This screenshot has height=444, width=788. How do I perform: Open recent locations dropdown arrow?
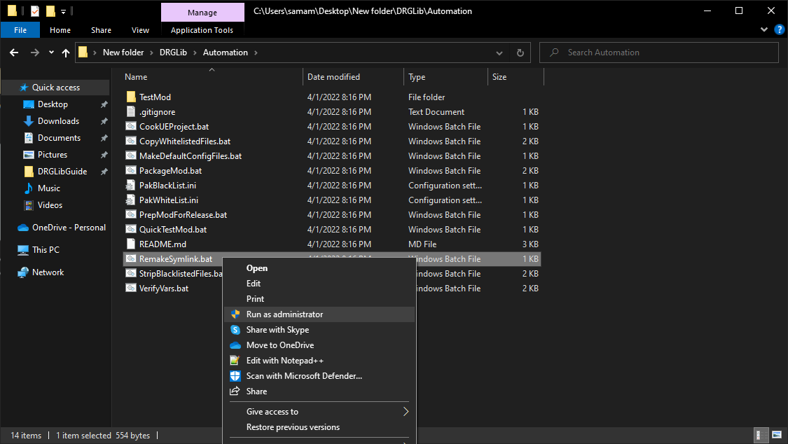click(x=51, y=53)
